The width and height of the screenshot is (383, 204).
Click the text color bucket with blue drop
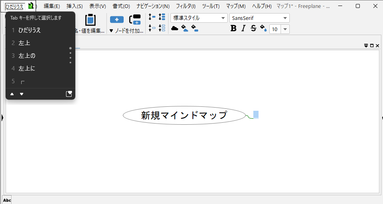263,28
